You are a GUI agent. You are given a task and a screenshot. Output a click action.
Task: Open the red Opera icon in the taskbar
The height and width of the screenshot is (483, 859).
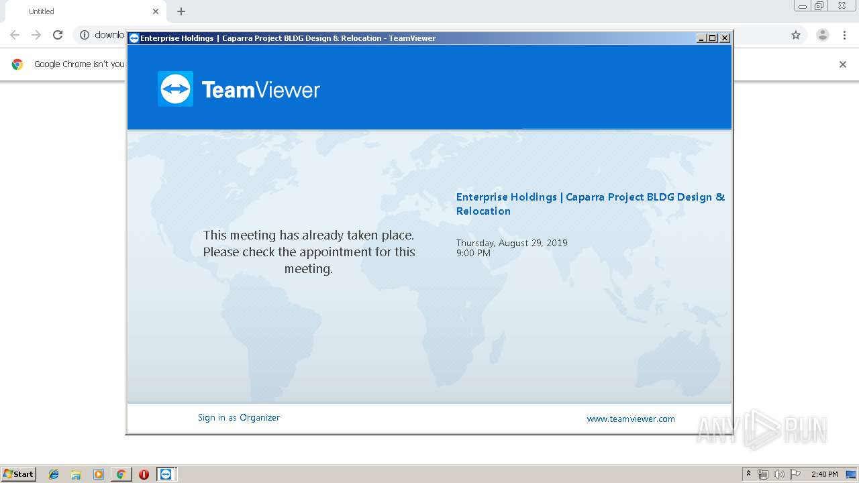point(144,474)
